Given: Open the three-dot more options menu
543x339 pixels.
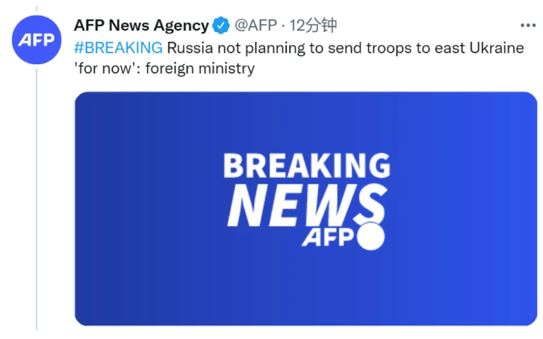Looking at the screenshot, I should [x=528, y=25].
